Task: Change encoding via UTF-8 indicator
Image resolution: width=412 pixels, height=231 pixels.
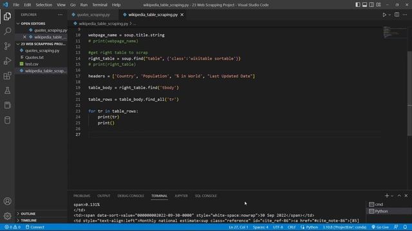Action: 277,227
